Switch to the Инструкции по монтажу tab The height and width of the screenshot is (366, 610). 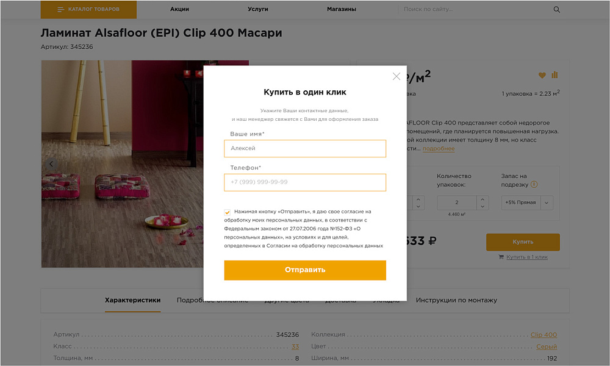point(456,300)
